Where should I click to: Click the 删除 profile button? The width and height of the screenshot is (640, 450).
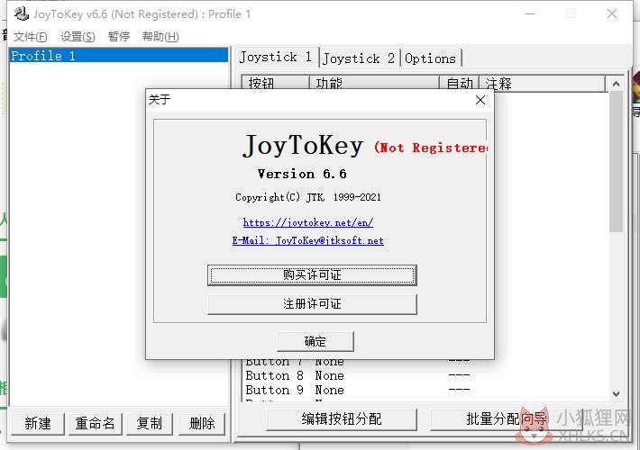click(x=202, y=424)
